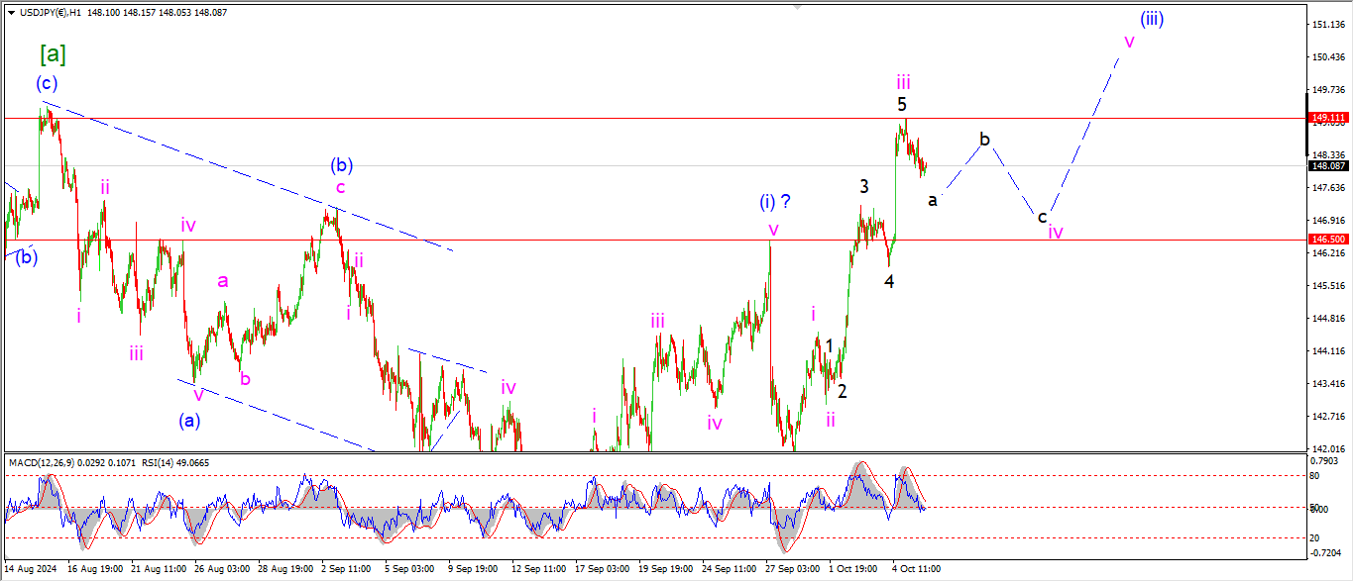Image resolution: width=1354 pixels, height=582 pixels.
Task: Click 151.136 on the price scale
Action: pyautogui.click(x=1326, y=24)
